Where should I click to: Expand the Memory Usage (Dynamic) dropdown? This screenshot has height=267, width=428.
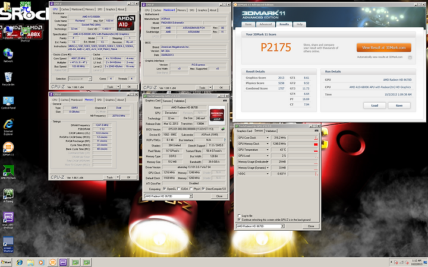(x=267, y=167)
